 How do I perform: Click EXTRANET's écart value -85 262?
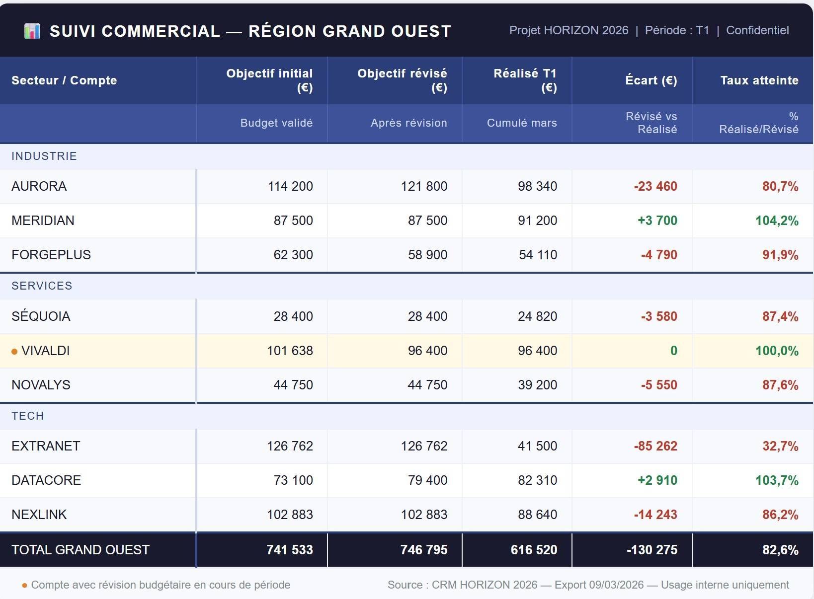pos(655,447)
